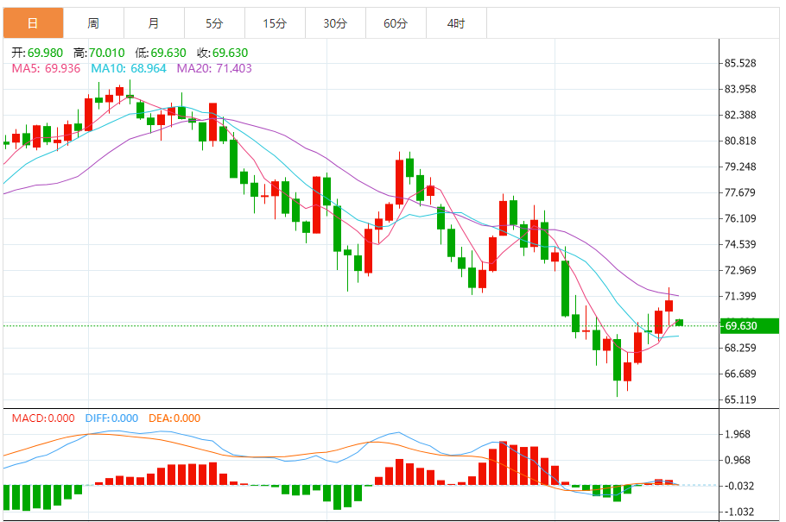Click the -0.032 MACD axis label
Image resolution: width=786 pixels, height=522 pixels.
click(x=738, y=486)
